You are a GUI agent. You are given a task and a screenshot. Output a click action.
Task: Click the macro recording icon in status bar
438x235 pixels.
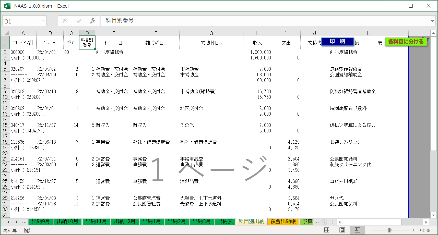[27, 230]
